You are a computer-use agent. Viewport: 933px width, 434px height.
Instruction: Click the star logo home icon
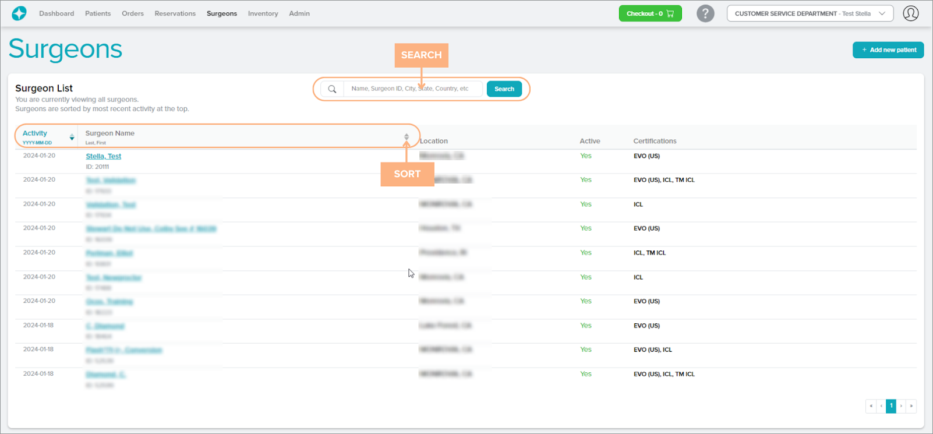pyautogui.click(x=19, y=13)
